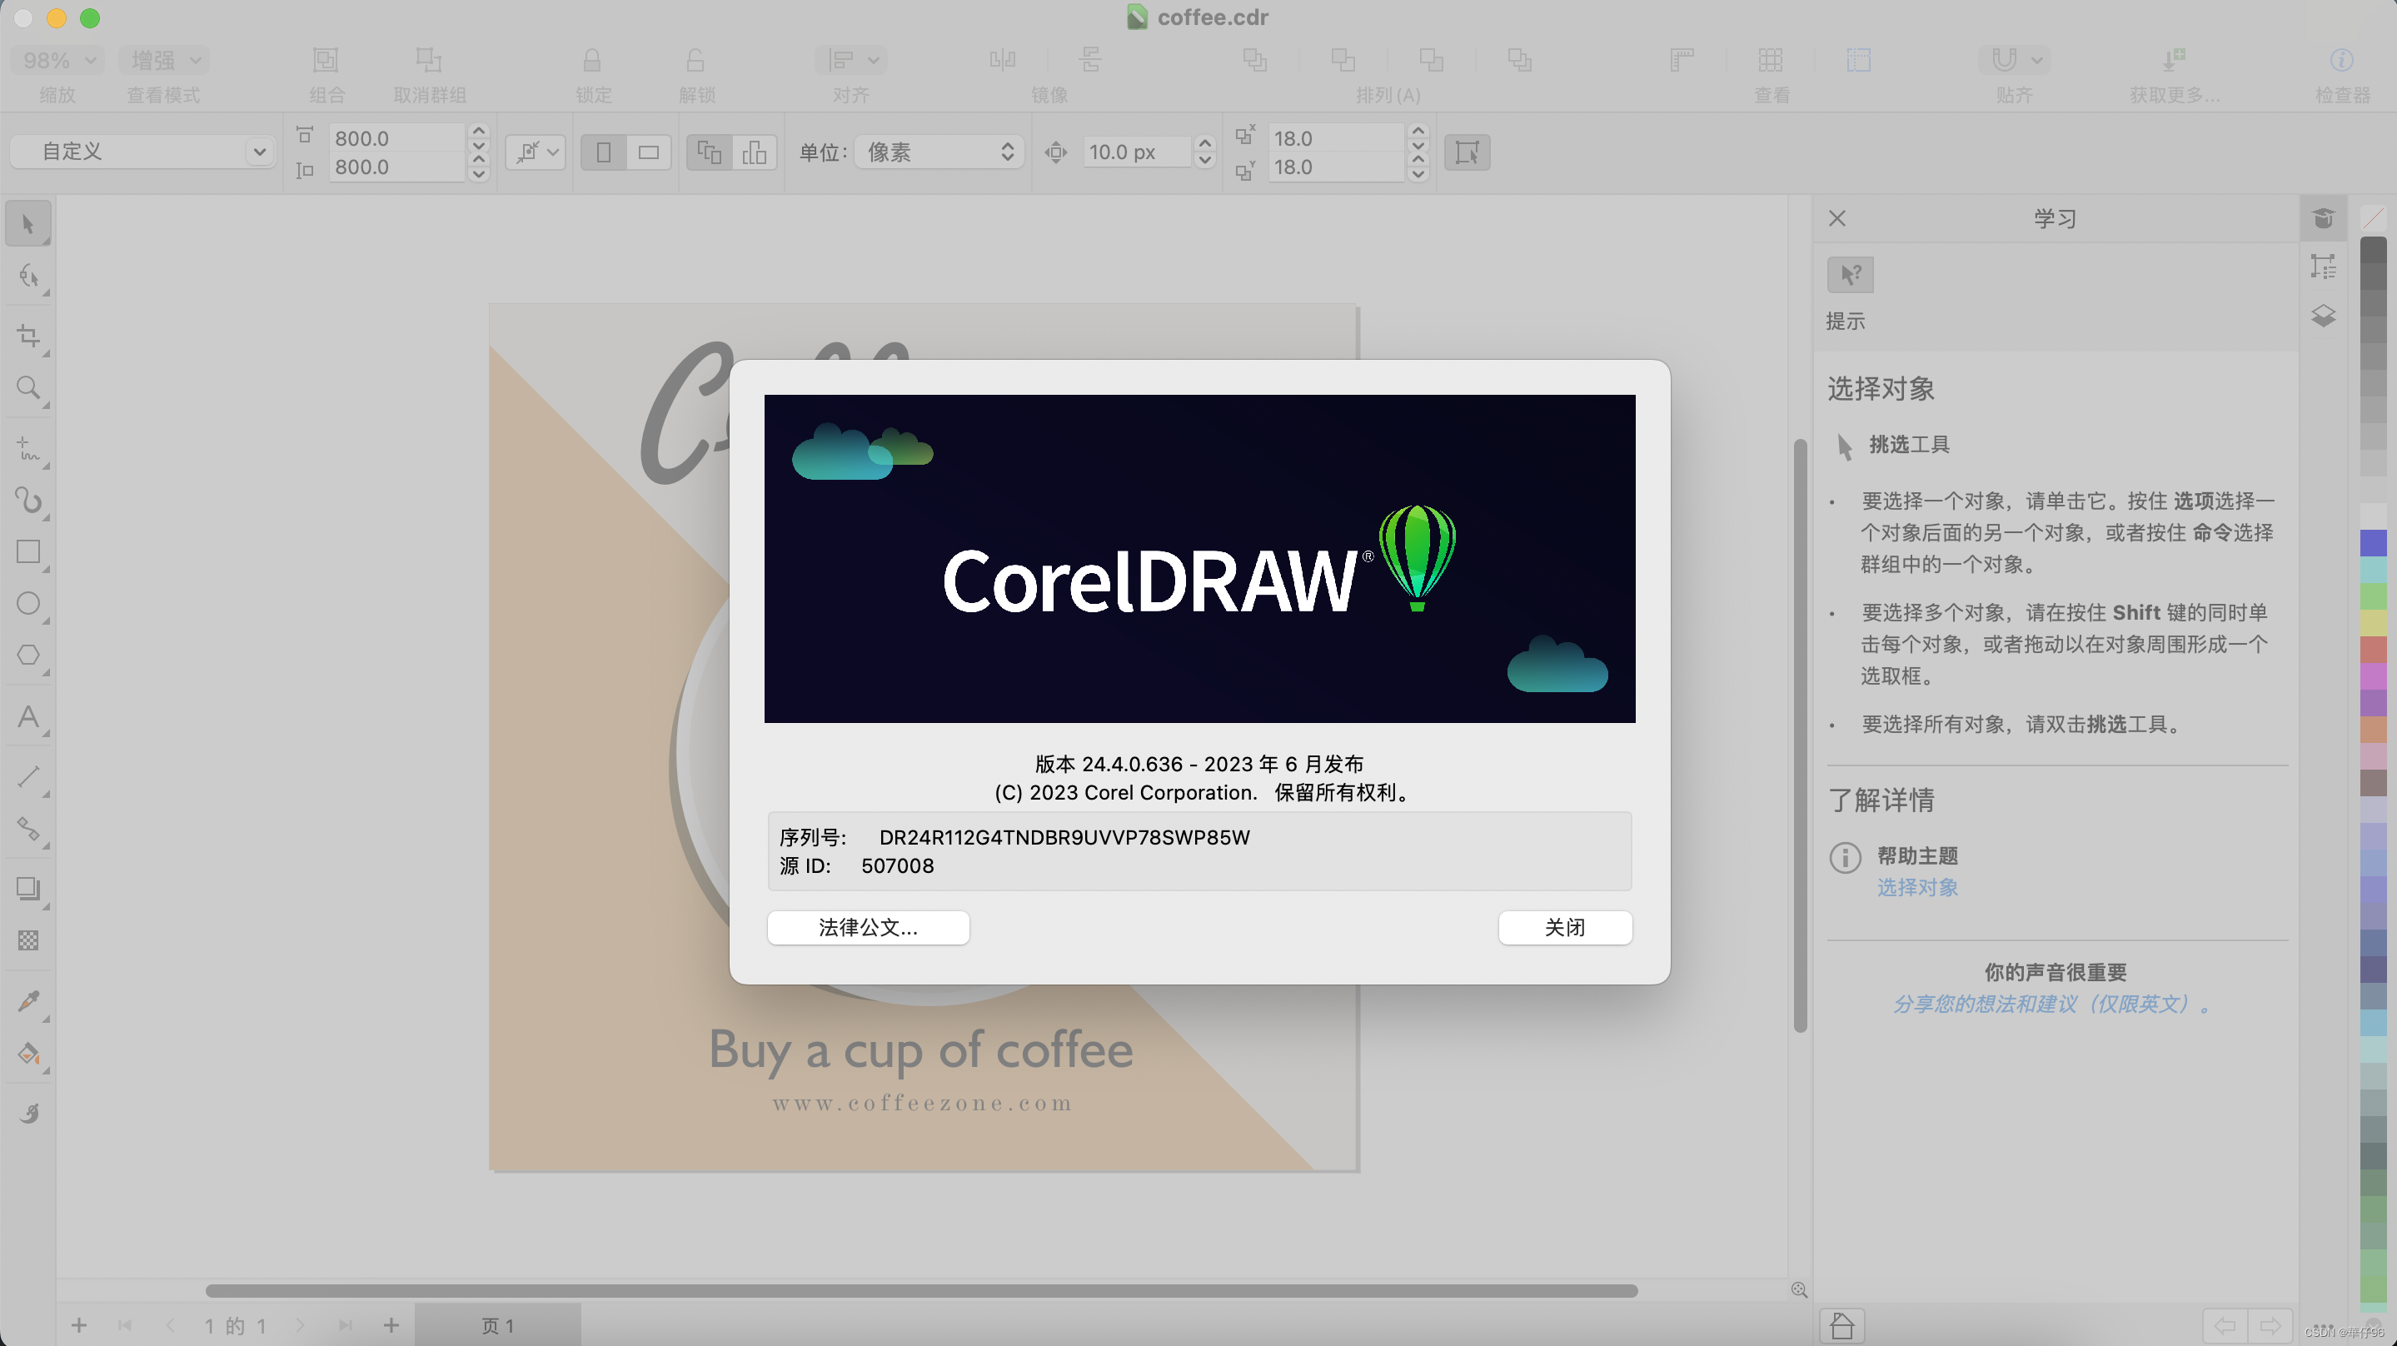Open the Learn docker tab icon
The width and height of the screenshot is (2397, 1346).
(2323, 219)
